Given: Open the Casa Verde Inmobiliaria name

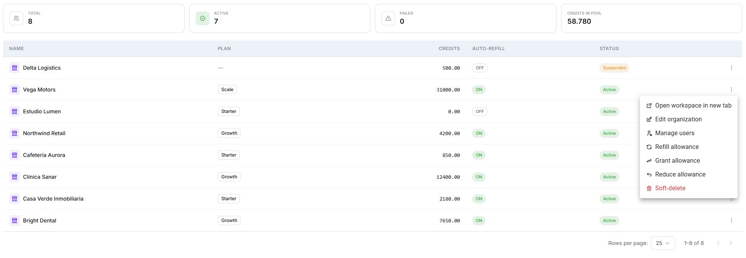Looking at the screenshot, I should [53, 199].
